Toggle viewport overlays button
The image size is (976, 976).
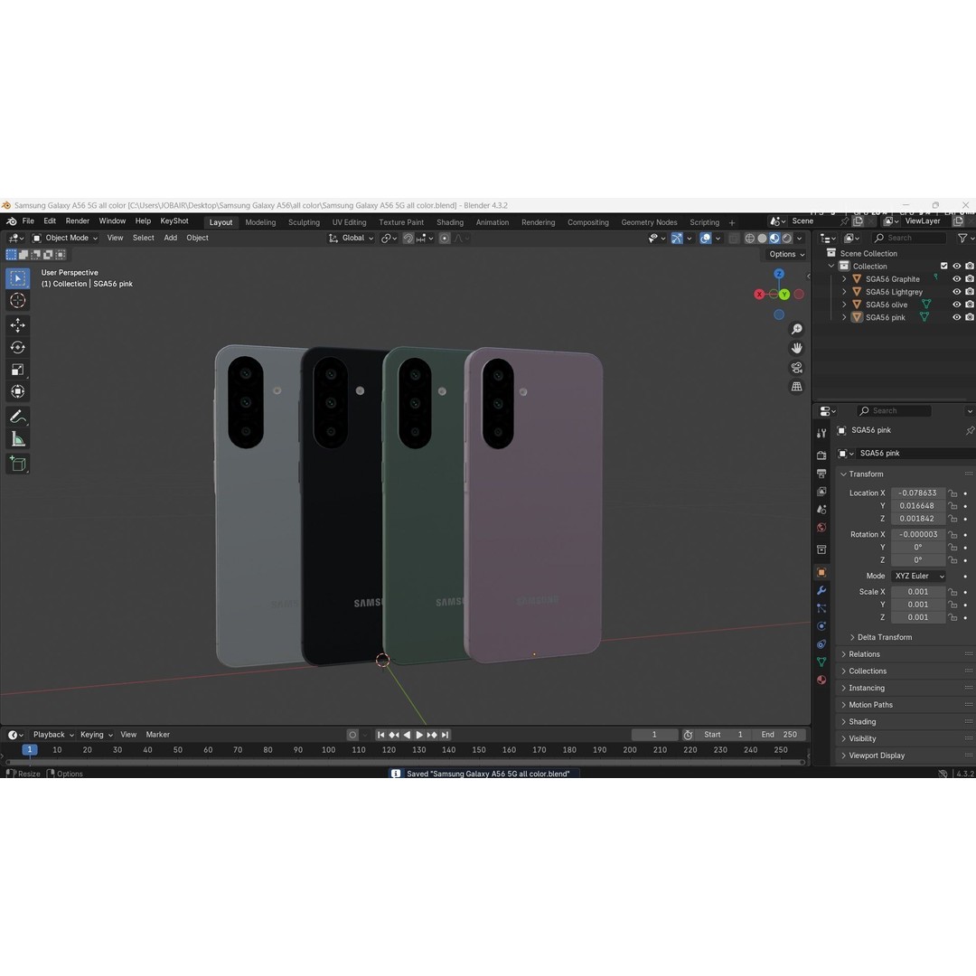pyautogui.click(x=705, y=239)
